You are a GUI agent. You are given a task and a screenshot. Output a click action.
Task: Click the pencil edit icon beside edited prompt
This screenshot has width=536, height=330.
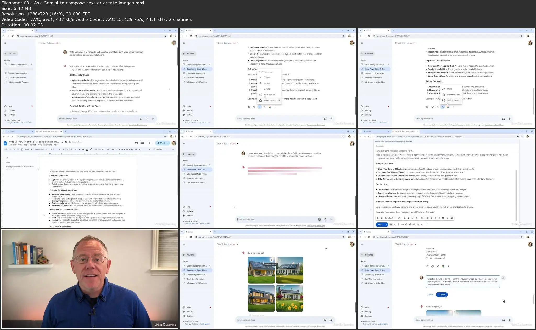503,278
